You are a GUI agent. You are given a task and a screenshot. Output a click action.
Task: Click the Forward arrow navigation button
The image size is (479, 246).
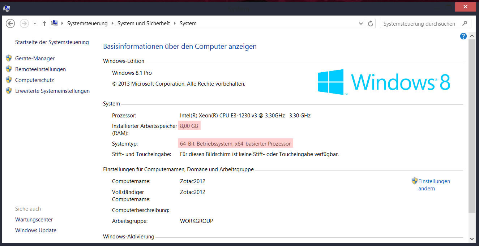24,23
